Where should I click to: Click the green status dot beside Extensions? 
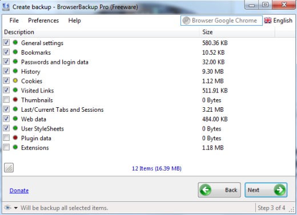coord(15,147)
